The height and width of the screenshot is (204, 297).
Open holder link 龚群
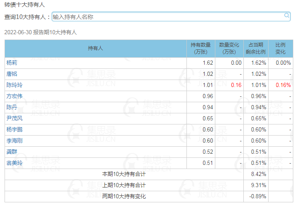[12, 152]
